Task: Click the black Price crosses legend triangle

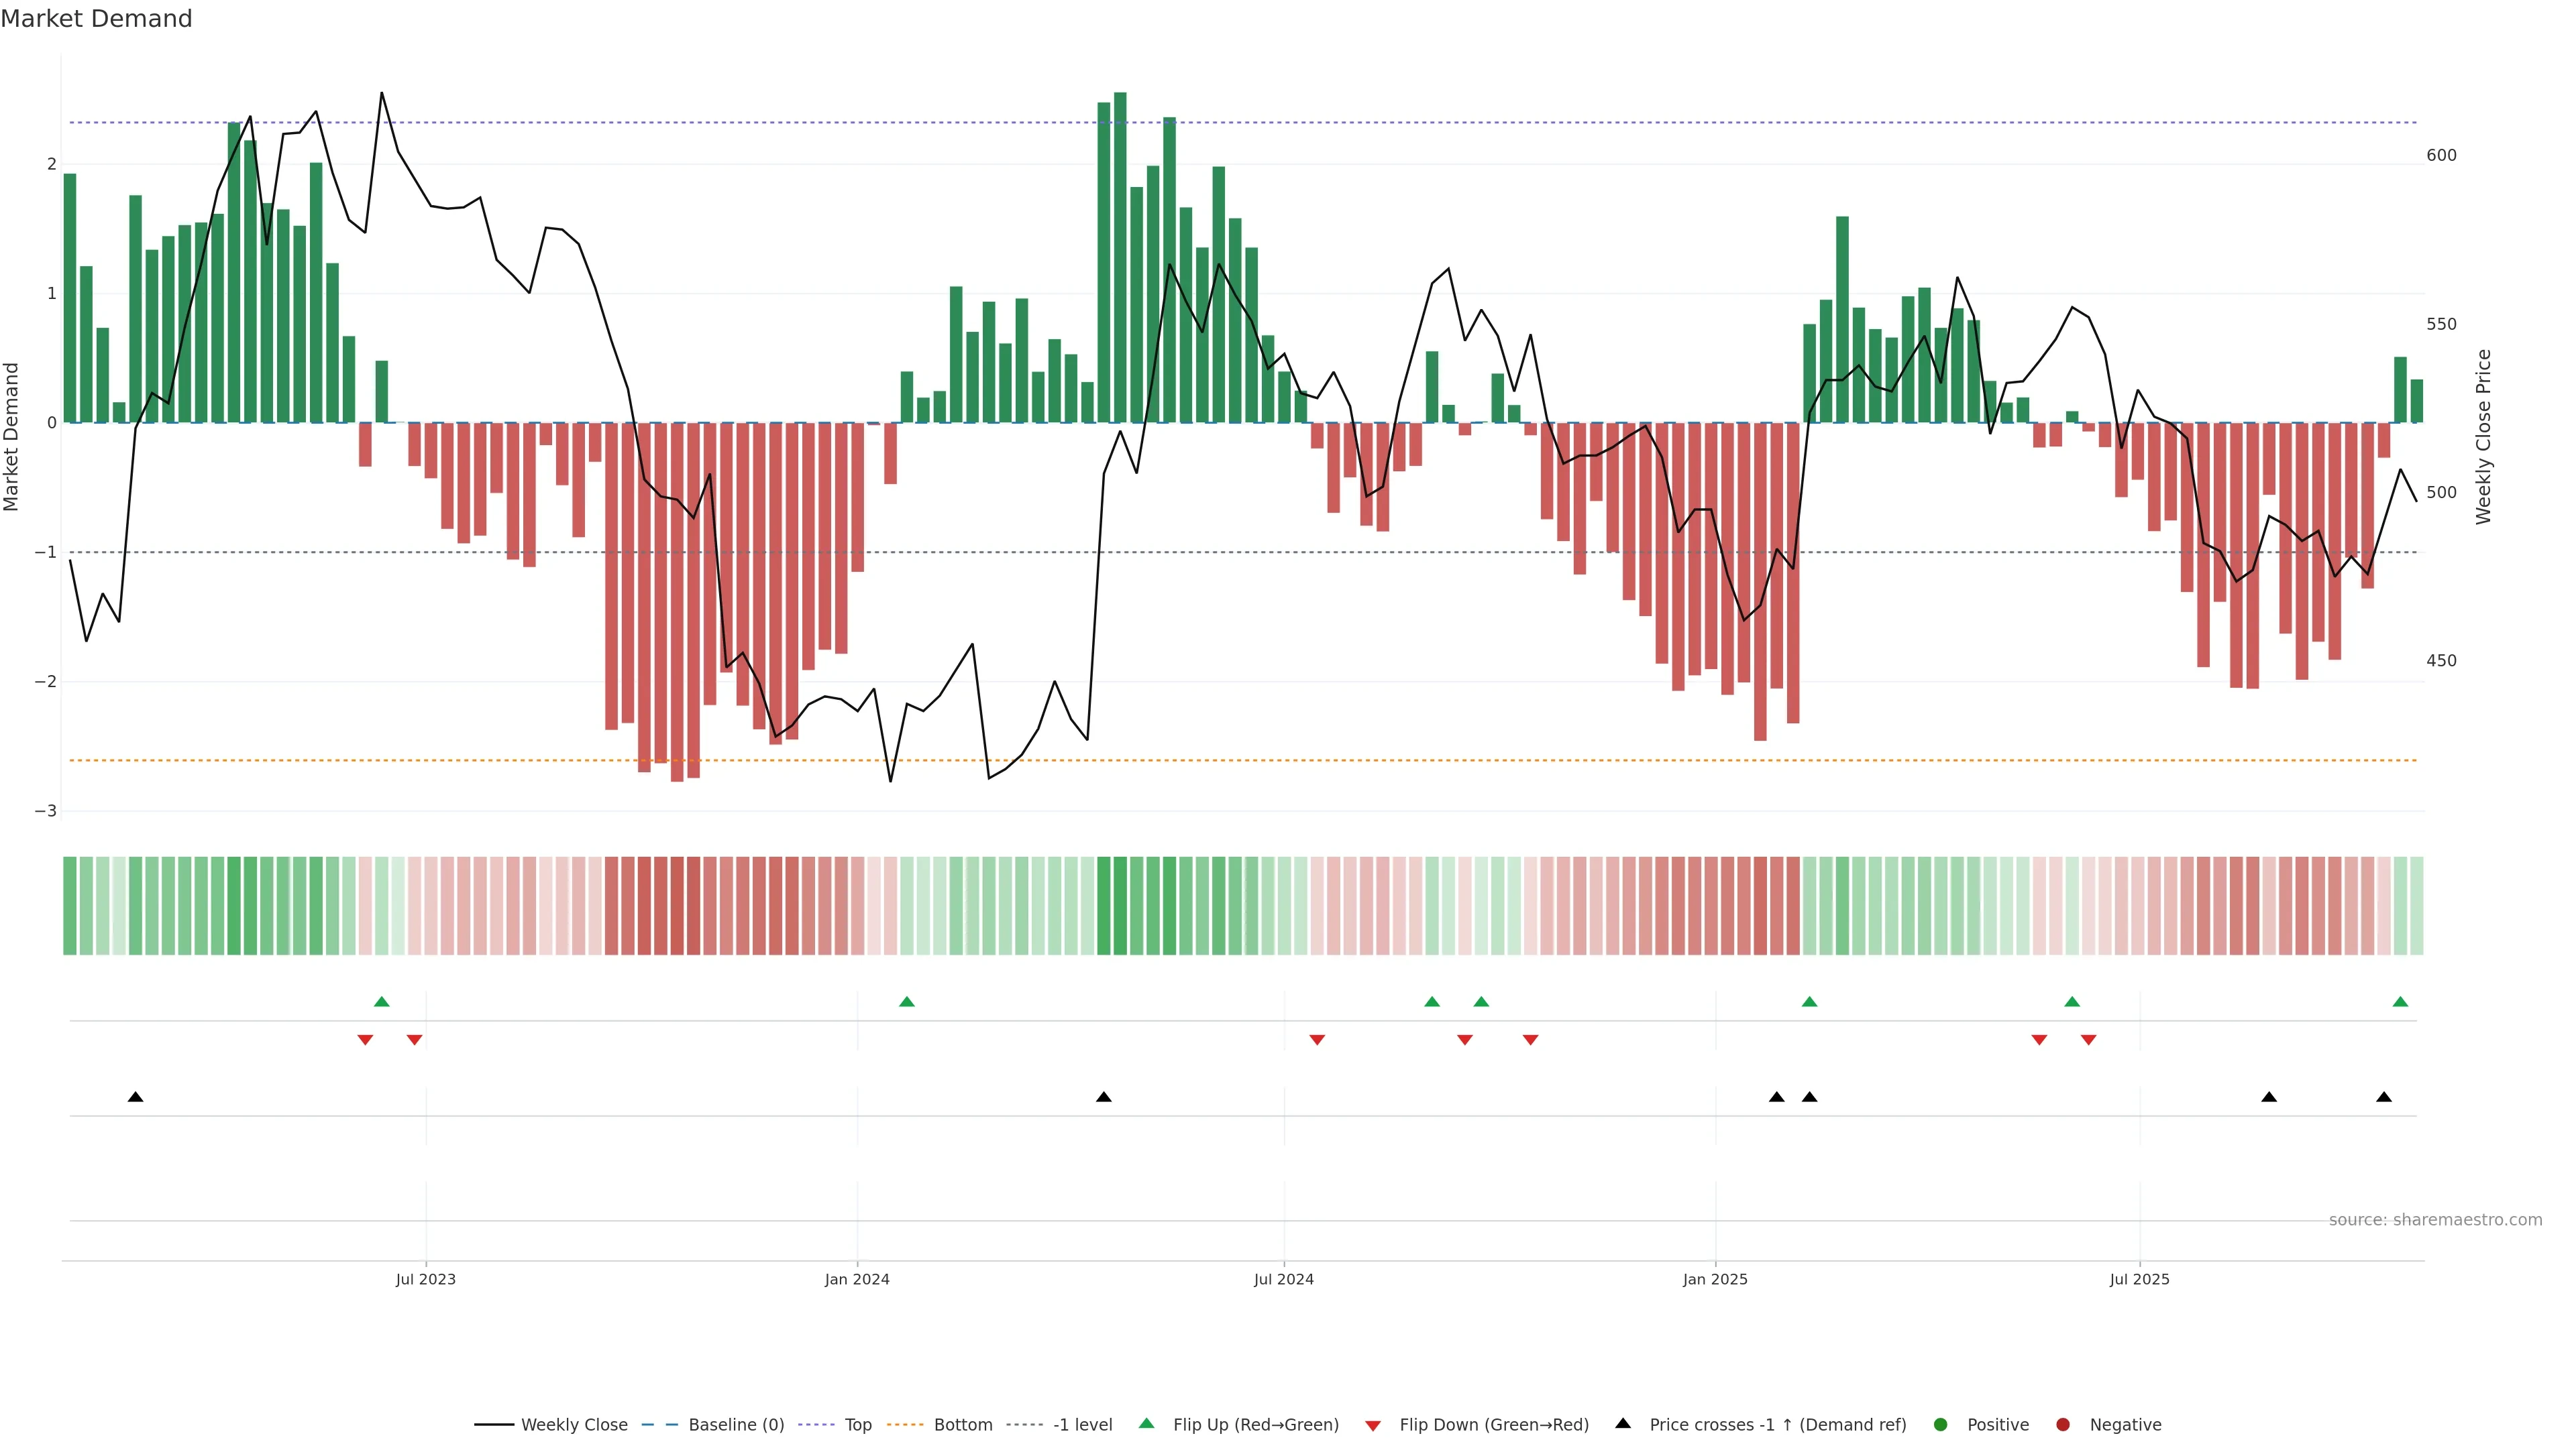Action: click(1623, 1423)
